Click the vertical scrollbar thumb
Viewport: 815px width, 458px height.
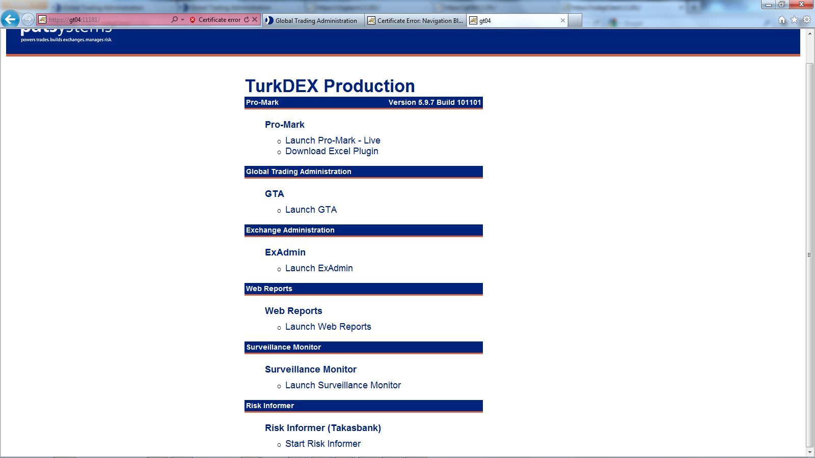pos(810,254)
